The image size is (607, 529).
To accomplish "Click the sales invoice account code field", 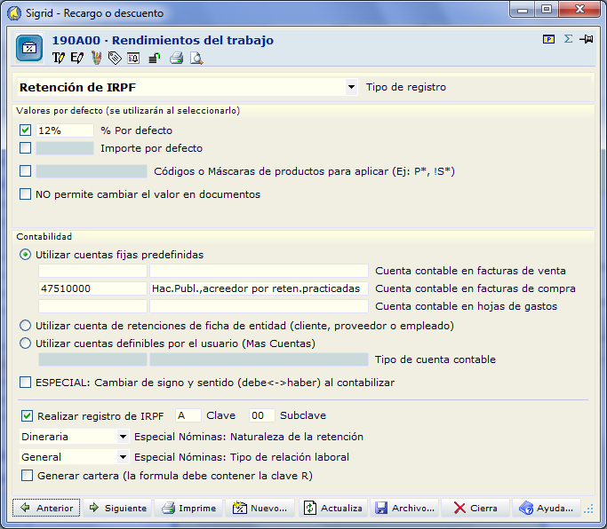I will pos(92,271).
